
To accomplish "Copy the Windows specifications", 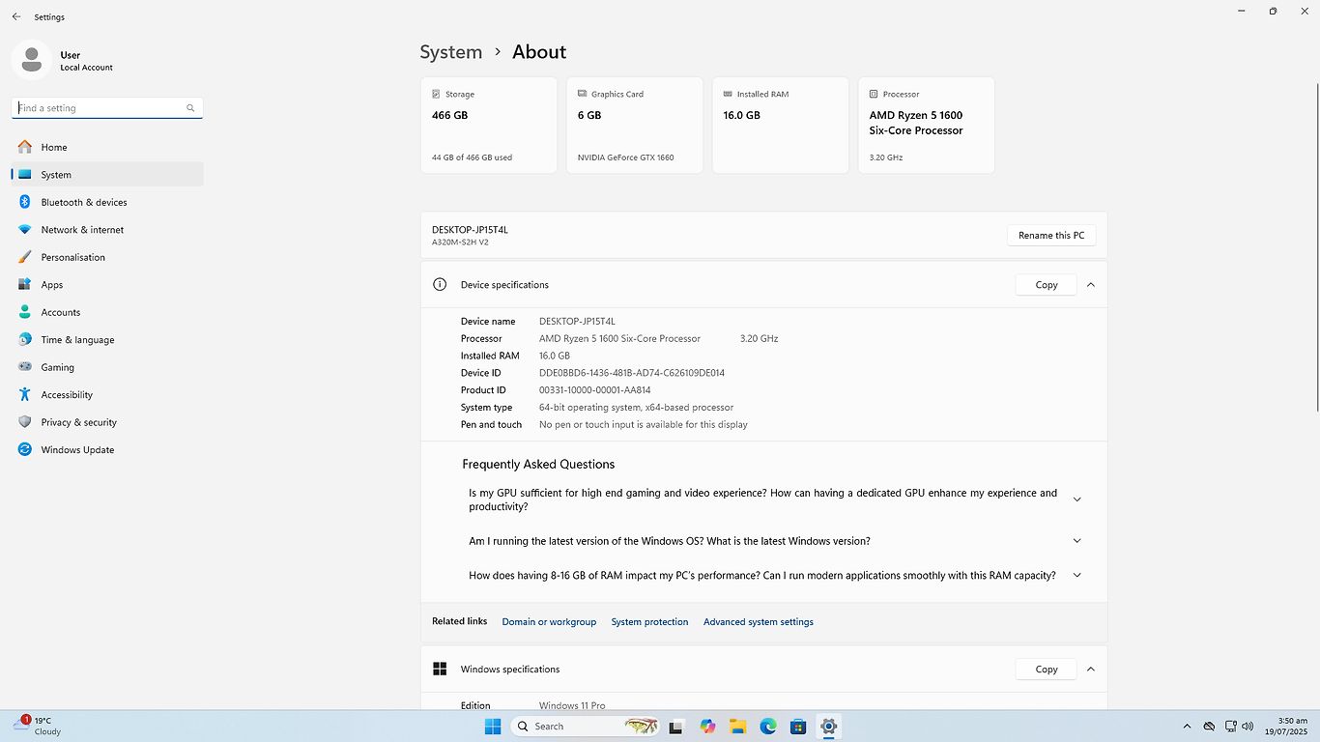I will pyautogui.click(x=1046, y=670).
